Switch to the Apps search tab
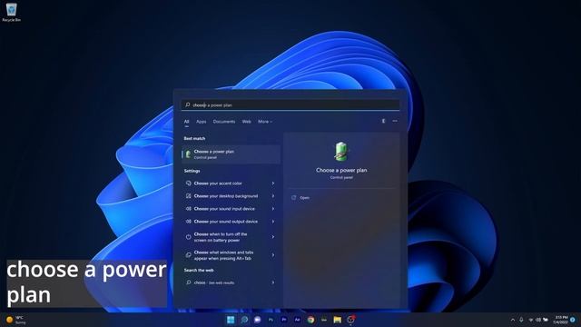The width and height of the screenshot is (581, 327). [202, 122]
